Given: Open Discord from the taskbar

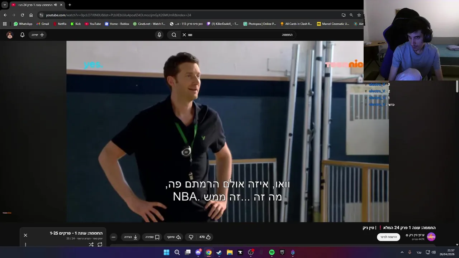Looking at the screenshot, I should coord(198,252).
